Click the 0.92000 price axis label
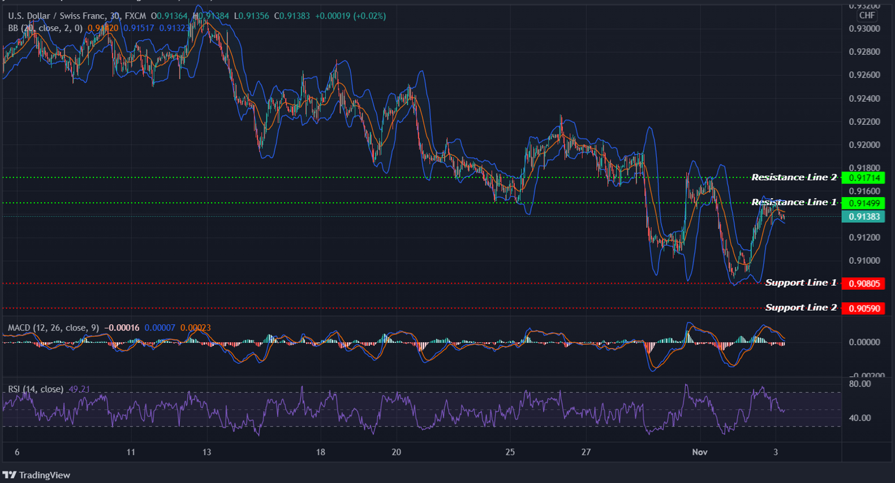The image size is (895, 483). tap(864, 145)
